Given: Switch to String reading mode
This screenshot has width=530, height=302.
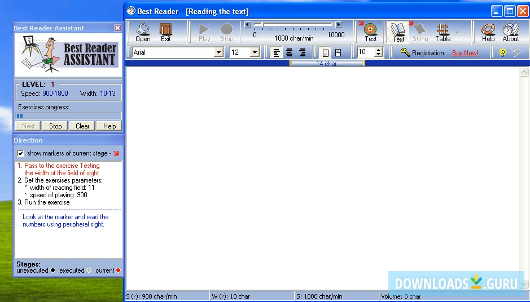Looking at the screenshot, I should click(x=420, y=32).
